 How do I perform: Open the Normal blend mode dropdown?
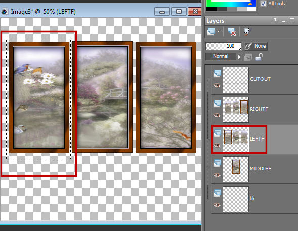point(223,57)
